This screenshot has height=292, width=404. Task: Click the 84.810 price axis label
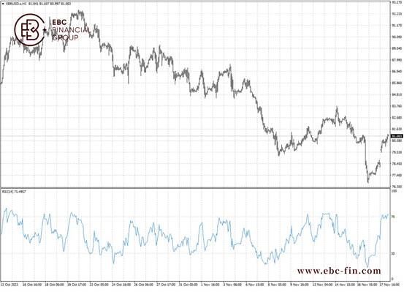click(x=397, y=94)
